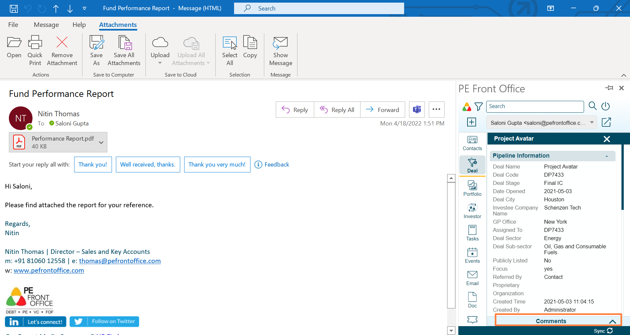The width and height of the screenshot is (630, 335).
Task: Open the Saloni Gupta sender dropdown
Action: (x=592, y=123)
